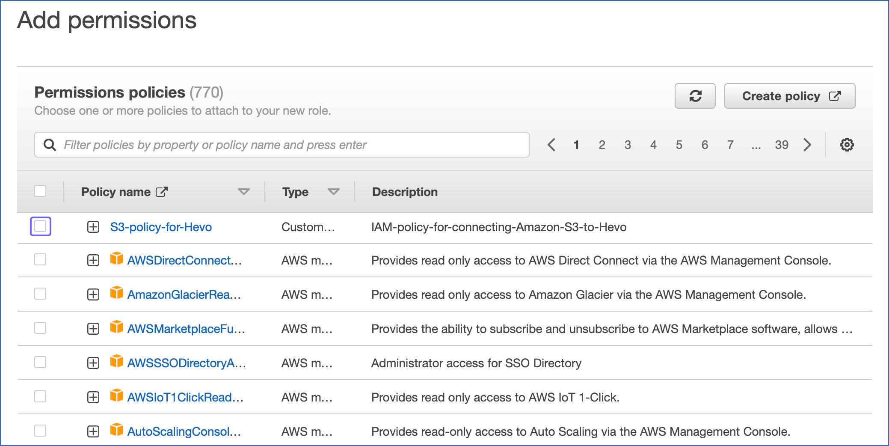Viewport: 889px width, 446px height.
Task: Refresh the permissions policies list
Action: pos(695,96)
